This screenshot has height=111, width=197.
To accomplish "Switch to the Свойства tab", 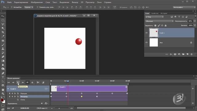I will tap(155, 13).
